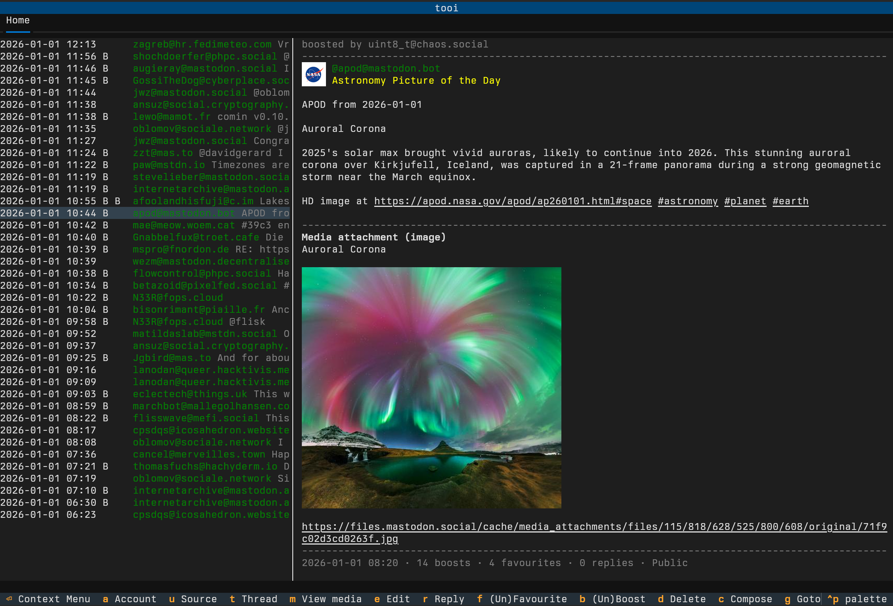Click the Auroral Corona image thumbnail
The height and width of the screenshot is (606, 893).
pyautogui.click(x=431, y=387)
